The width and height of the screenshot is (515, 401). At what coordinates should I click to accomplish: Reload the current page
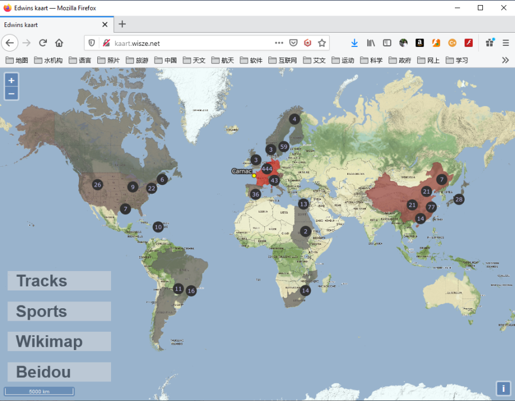tap(43, 43)
